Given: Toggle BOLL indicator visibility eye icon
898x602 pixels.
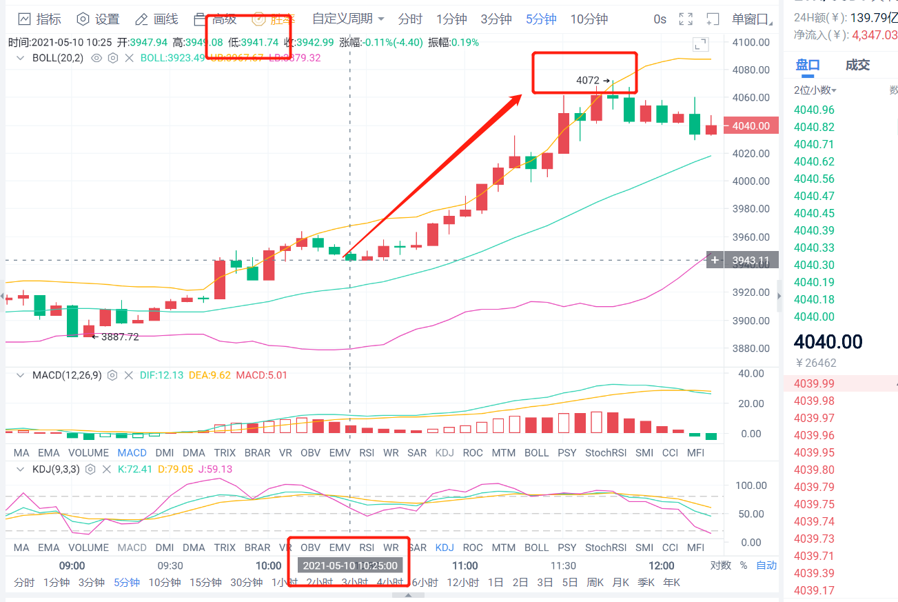Looking at the screenshot, I should tap(96, 58).
